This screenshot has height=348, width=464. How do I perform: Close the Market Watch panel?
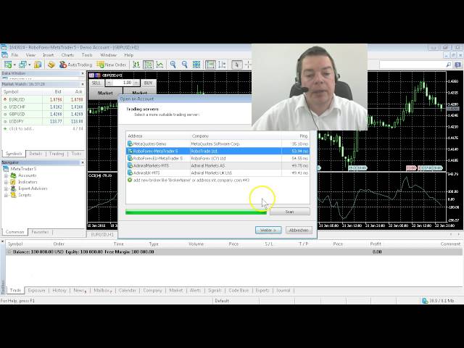pos(83,84)
